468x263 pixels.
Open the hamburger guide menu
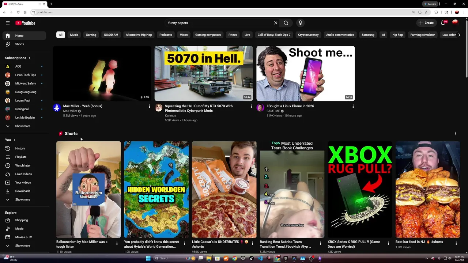click(8, 23)
